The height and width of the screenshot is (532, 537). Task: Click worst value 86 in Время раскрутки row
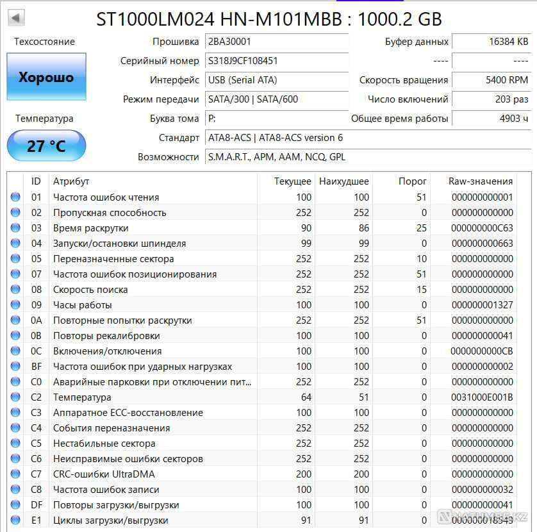tap(364, 228)
